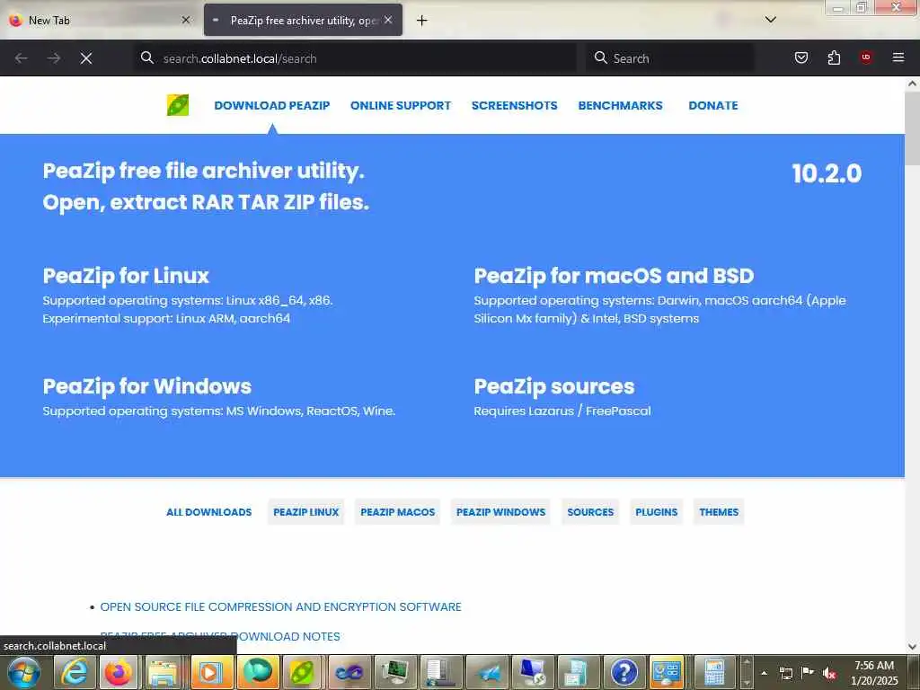This screenshot has width=920, height=690.
Task: Click the address bar showing search.collabnet.local
Action: pyautogui.click(x=355, y=58)
